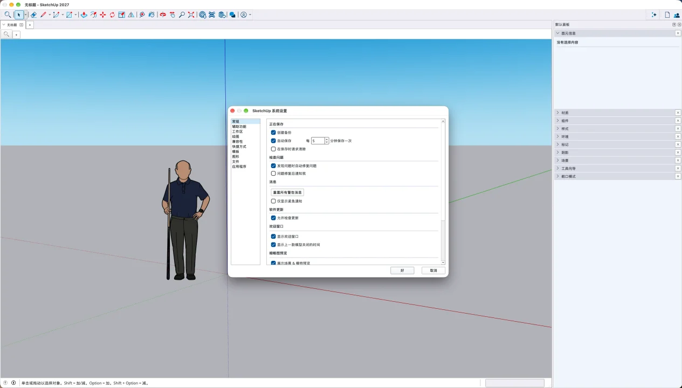
Task: Click the 取消 button
Action: pos(433,271)
